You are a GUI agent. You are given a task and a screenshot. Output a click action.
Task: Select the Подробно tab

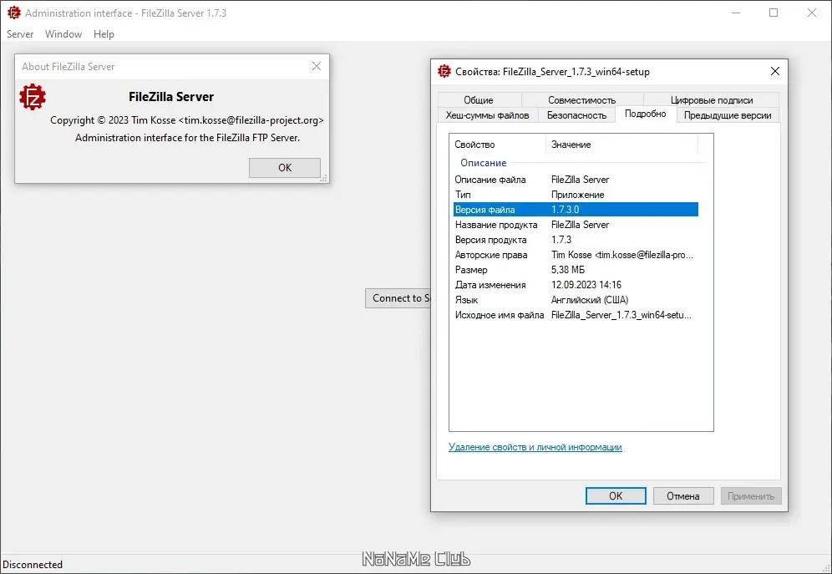[x=646, y=114]
